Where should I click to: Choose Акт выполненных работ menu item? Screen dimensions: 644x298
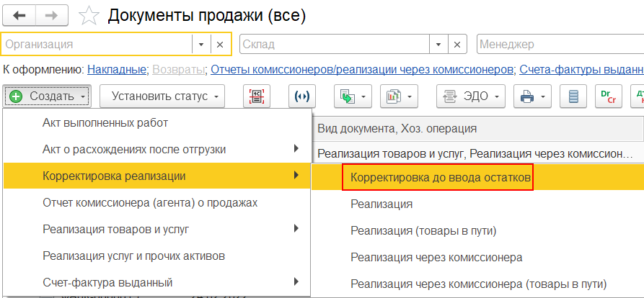(105, 122)
